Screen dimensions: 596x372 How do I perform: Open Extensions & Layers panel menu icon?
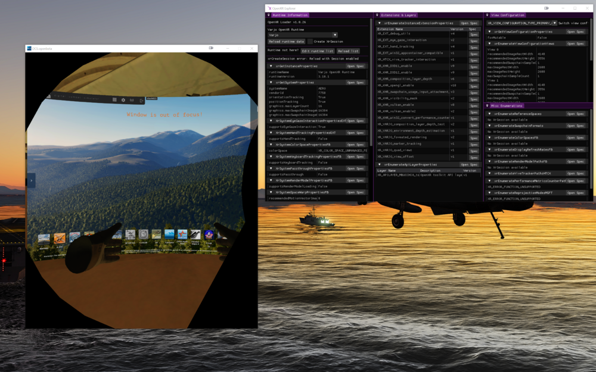377,15
